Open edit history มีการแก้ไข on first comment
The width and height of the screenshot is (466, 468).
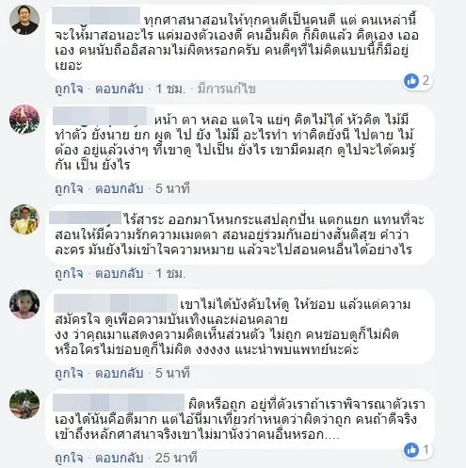pos(227,89)
